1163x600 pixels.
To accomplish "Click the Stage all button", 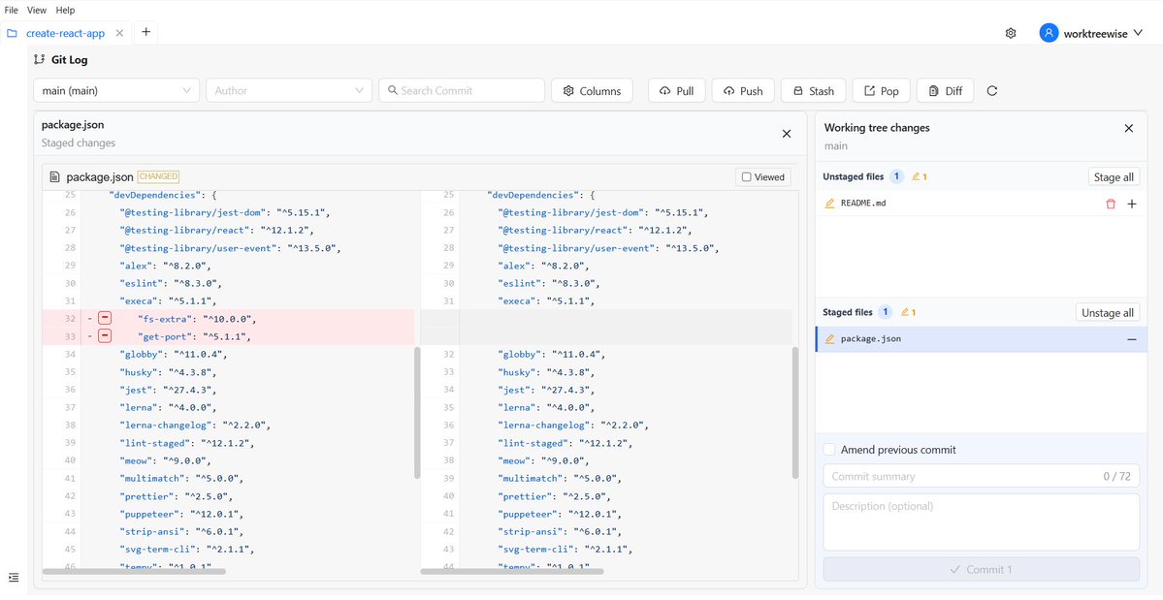I will 1115,177.
